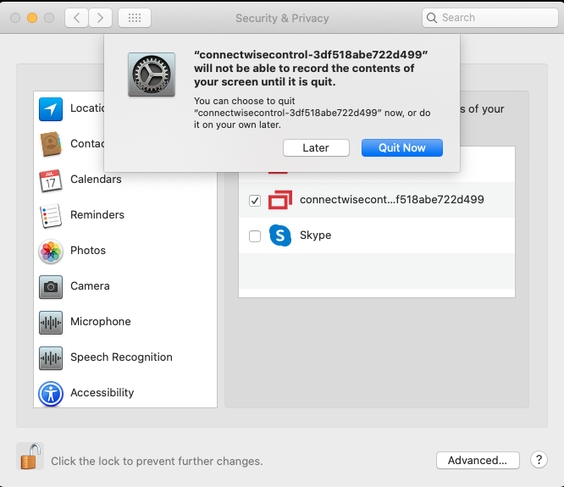Click the lock to prevent changes
Screen dimensions: 564x487
pyautogui.click(x=30, y=456)
